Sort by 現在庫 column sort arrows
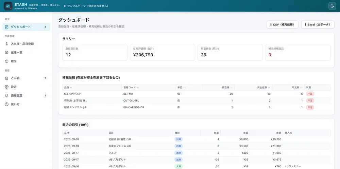This screenshot has width=340, height=169. point(231,88)
